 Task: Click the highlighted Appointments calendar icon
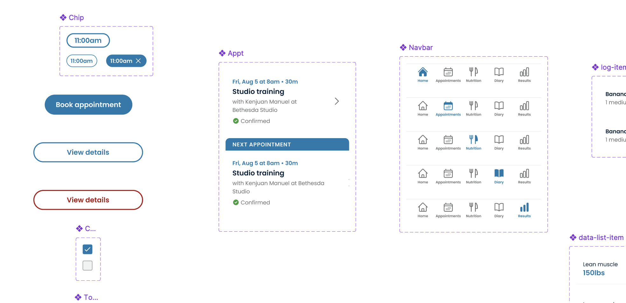tap(448, 106)
